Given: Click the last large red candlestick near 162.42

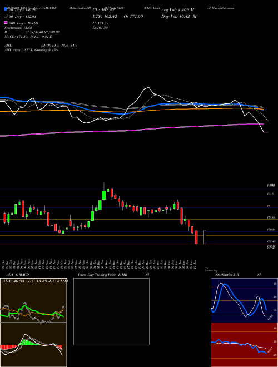Looking at the screenshot, I should [x=196, y=237].
